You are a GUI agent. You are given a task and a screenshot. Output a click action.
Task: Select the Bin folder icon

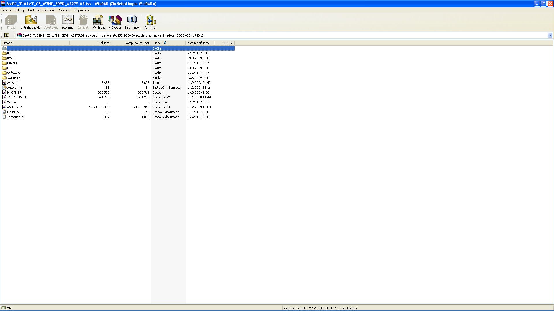click(4, 53)
